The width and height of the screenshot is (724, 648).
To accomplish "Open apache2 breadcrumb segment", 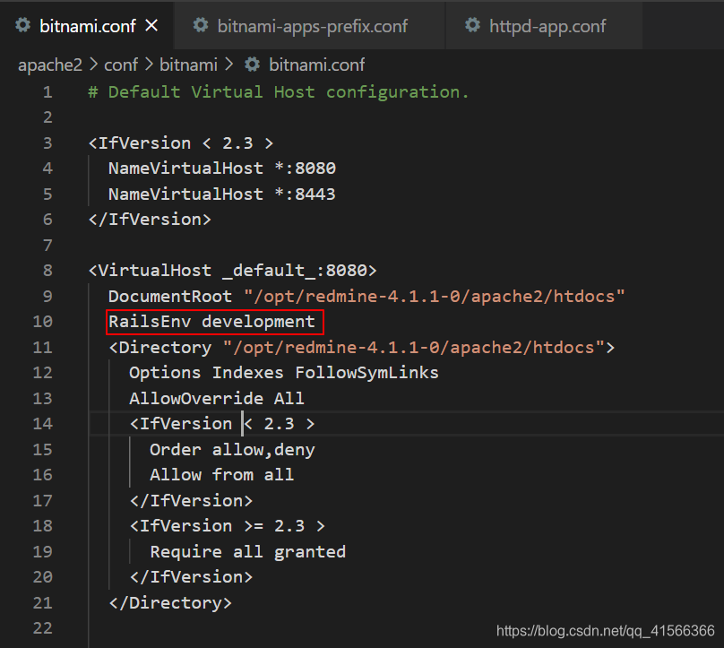I will pos(50,65).
